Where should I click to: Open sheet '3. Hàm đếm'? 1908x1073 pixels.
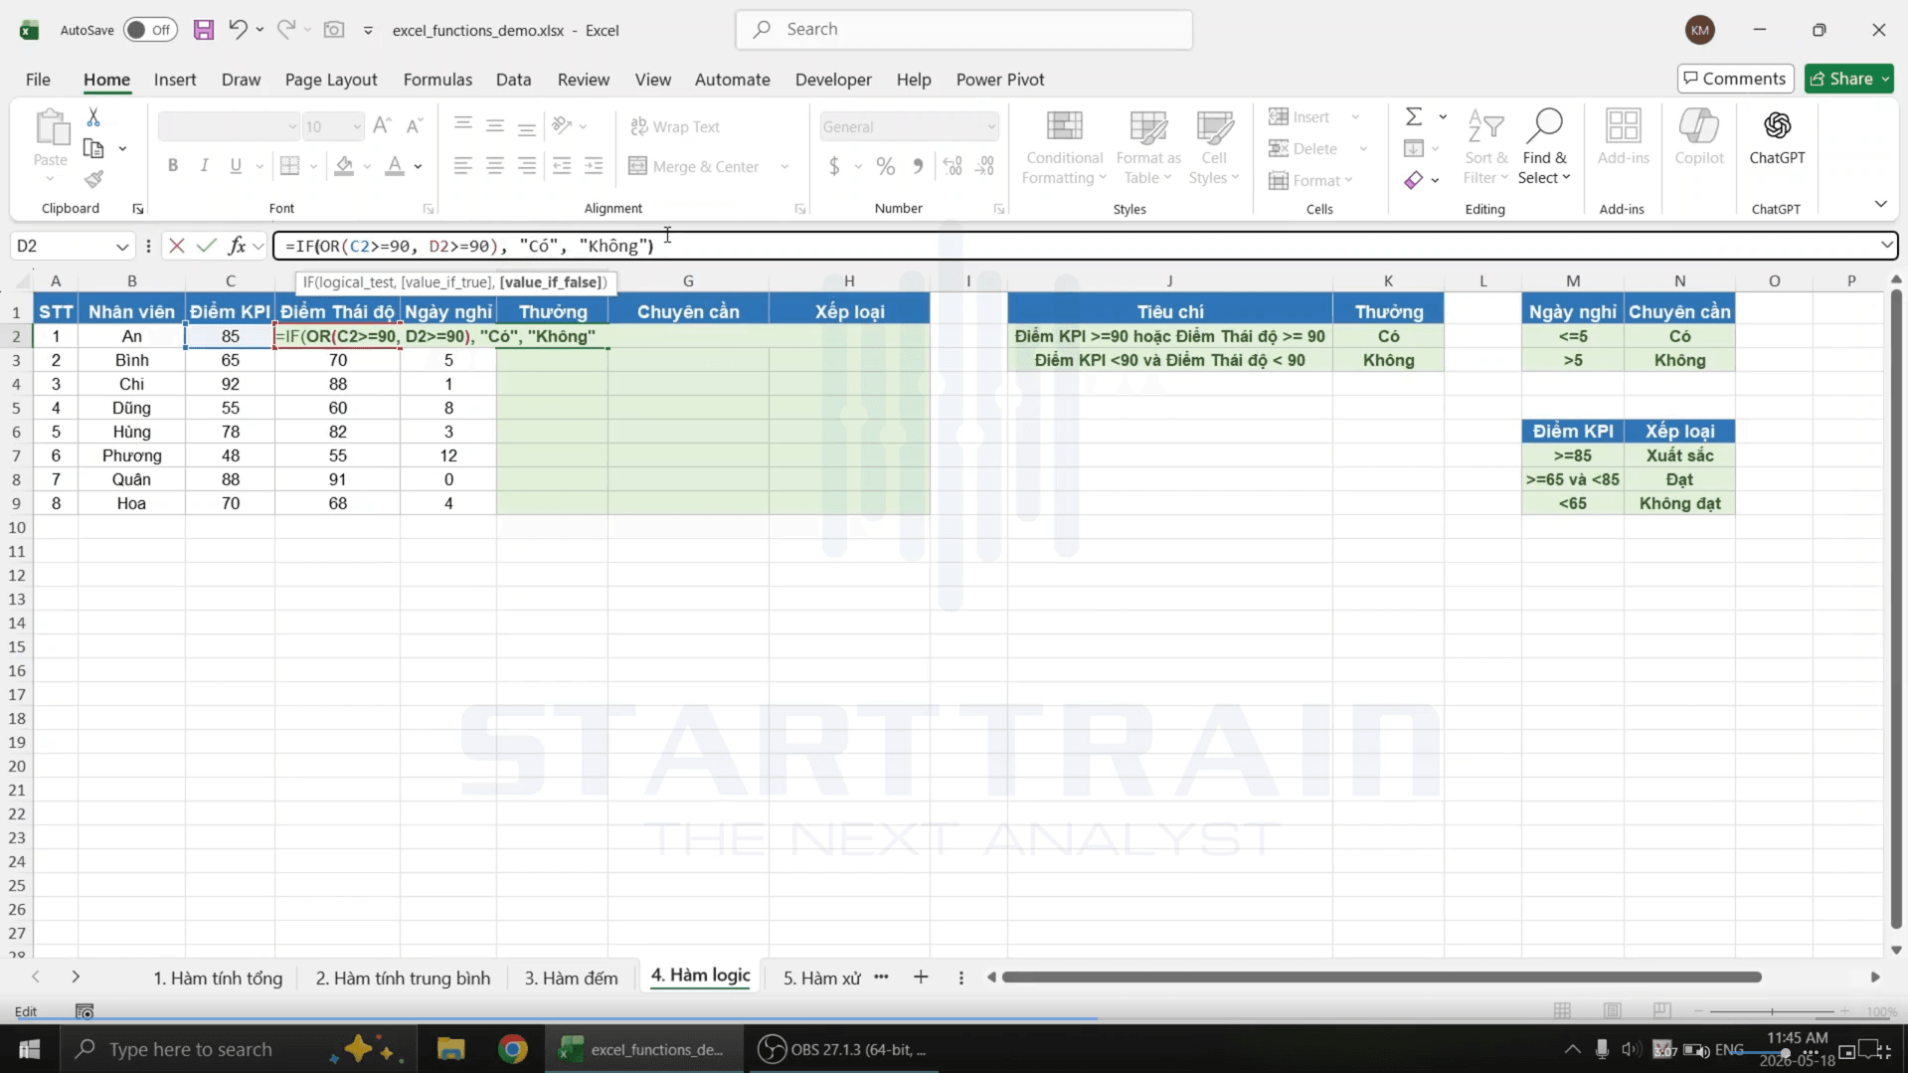(x=571, y=979)
